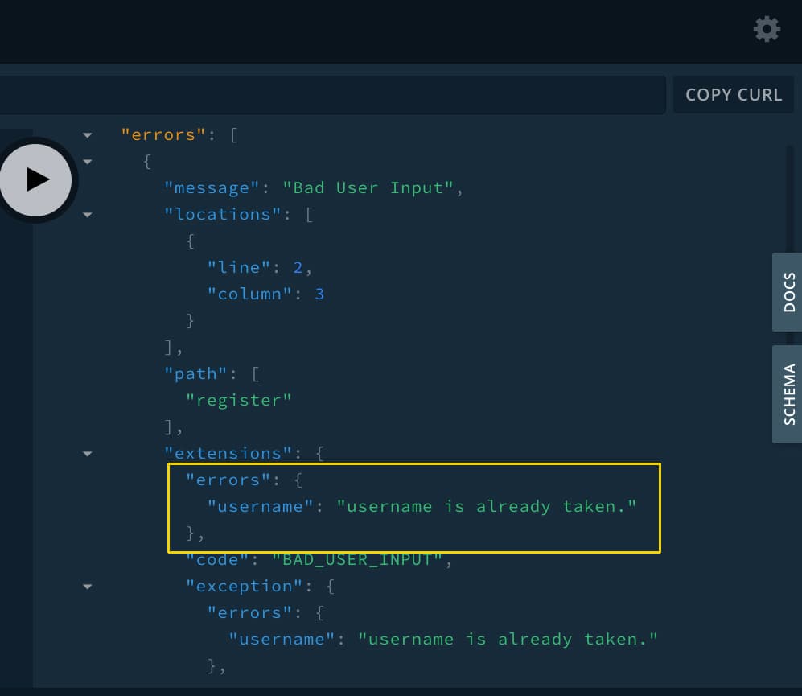The height and width of the screenshot is (696, 802).
Task: Collapse the "extensions" object arrow
Action: pos(88,454)
